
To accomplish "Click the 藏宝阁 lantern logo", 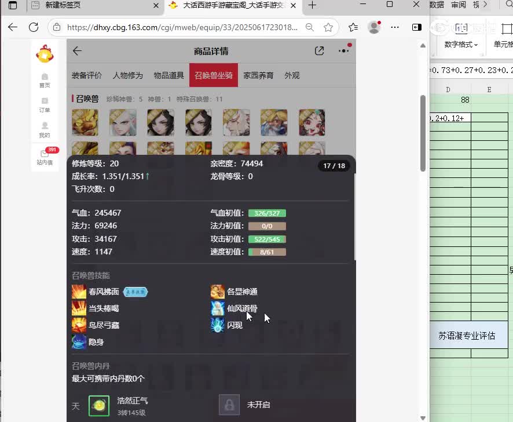I will pos(45,54).
